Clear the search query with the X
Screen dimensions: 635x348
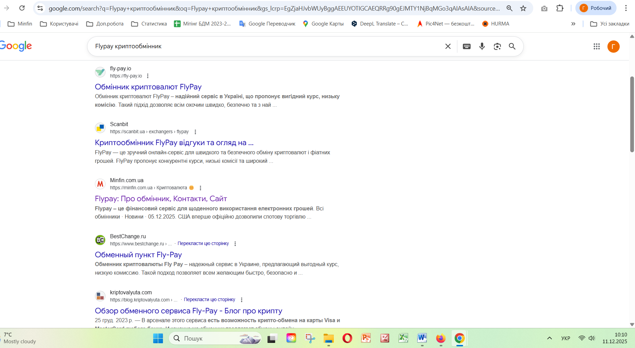tap(448, 46)
